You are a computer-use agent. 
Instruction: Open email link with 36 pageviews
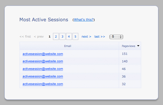(x=43, y=76)
